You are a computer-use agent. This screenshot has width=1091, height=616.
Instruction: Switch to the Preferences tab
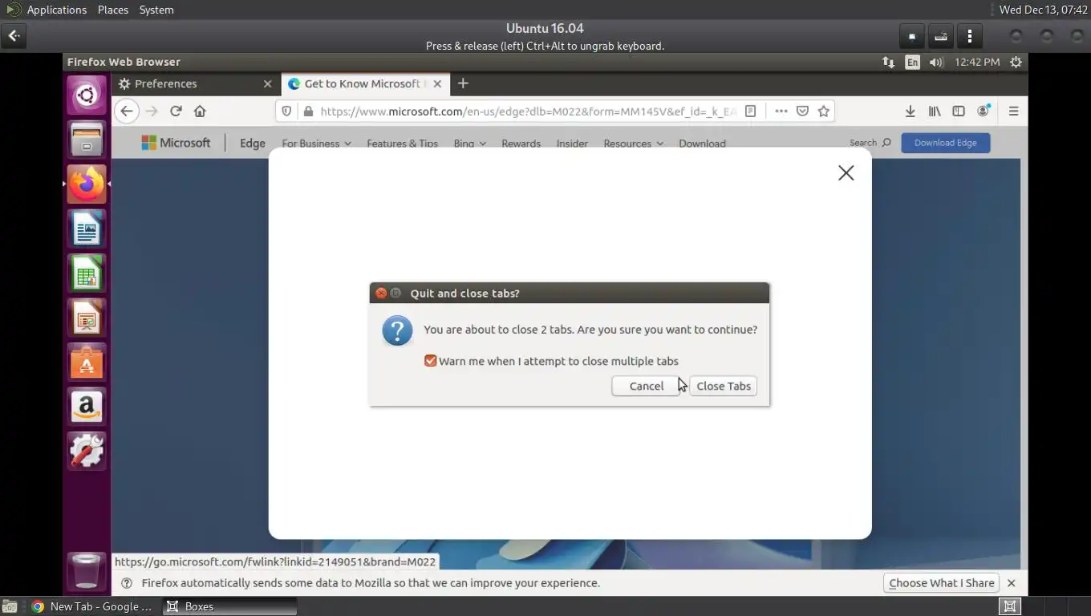pyautogui.click(x=195, y=83)
